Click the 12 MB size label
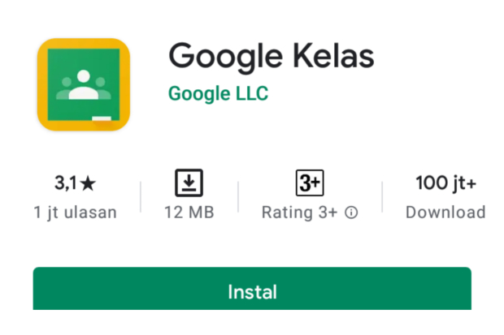 pyautogui.click(x=189, y=213)
